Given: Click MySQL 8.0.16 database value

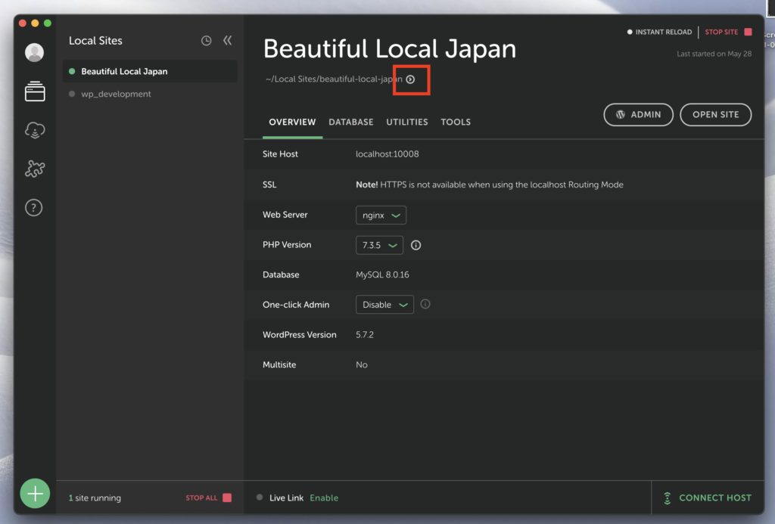Looking at the screenshot, I should [x=382, y=274].
